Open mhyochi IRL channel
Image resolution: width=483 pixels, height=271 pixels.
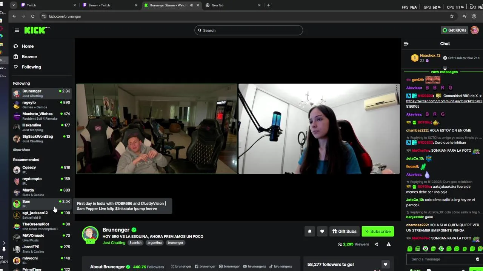(42, 260)
